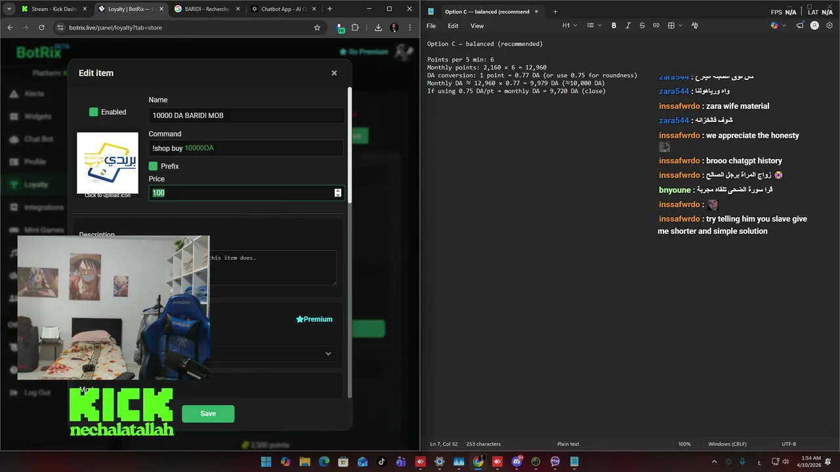Open the Chrome three-dot menu
840x472 pixels.
410,28
